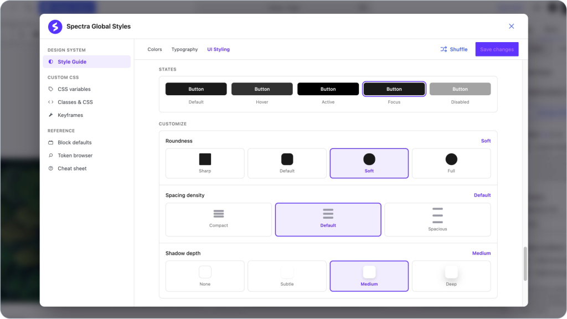Screen dimensions: 567x319
Task: Set shadow depth to Deep
Action: click(x=451, y=276)
